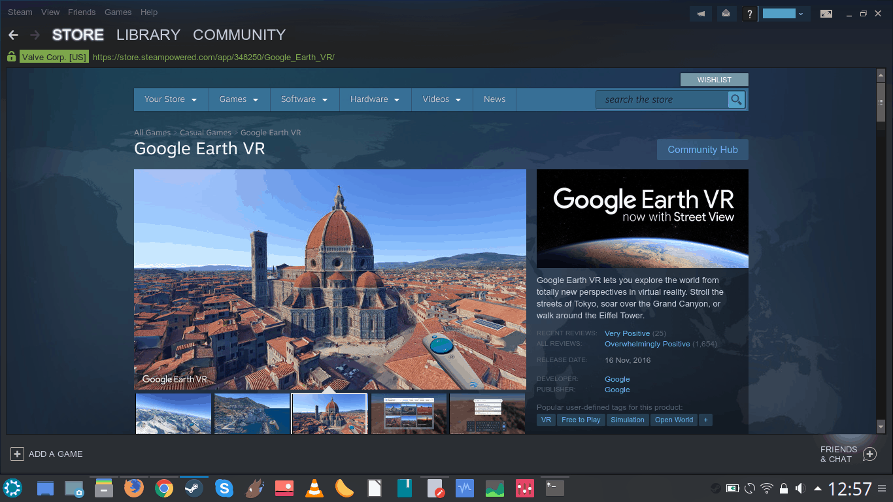
Task: Select the snowy mountain screenshot thumbnail
Action: tap(174, 413)
